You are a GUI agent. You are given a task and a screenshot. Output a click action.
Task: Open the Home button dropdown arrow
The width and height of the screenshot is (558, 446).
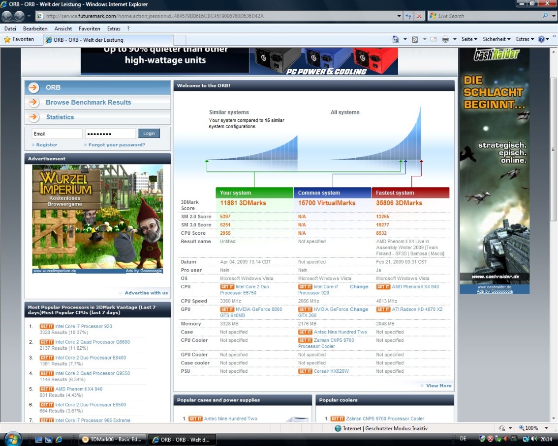405,39
